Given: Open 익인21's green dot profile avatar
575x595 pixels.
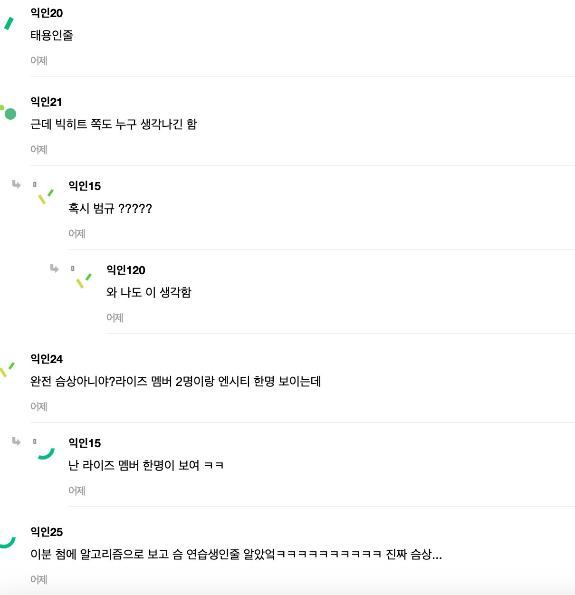Looking at the screenshot, I should click(9, 113).
